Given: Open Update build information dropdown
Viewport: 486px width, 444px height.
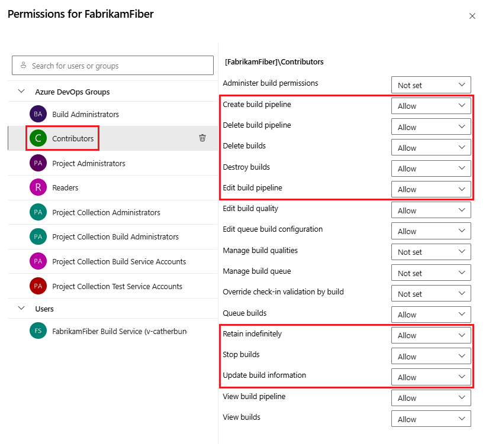Looking at the screenshot, I should tap(431, 377).
